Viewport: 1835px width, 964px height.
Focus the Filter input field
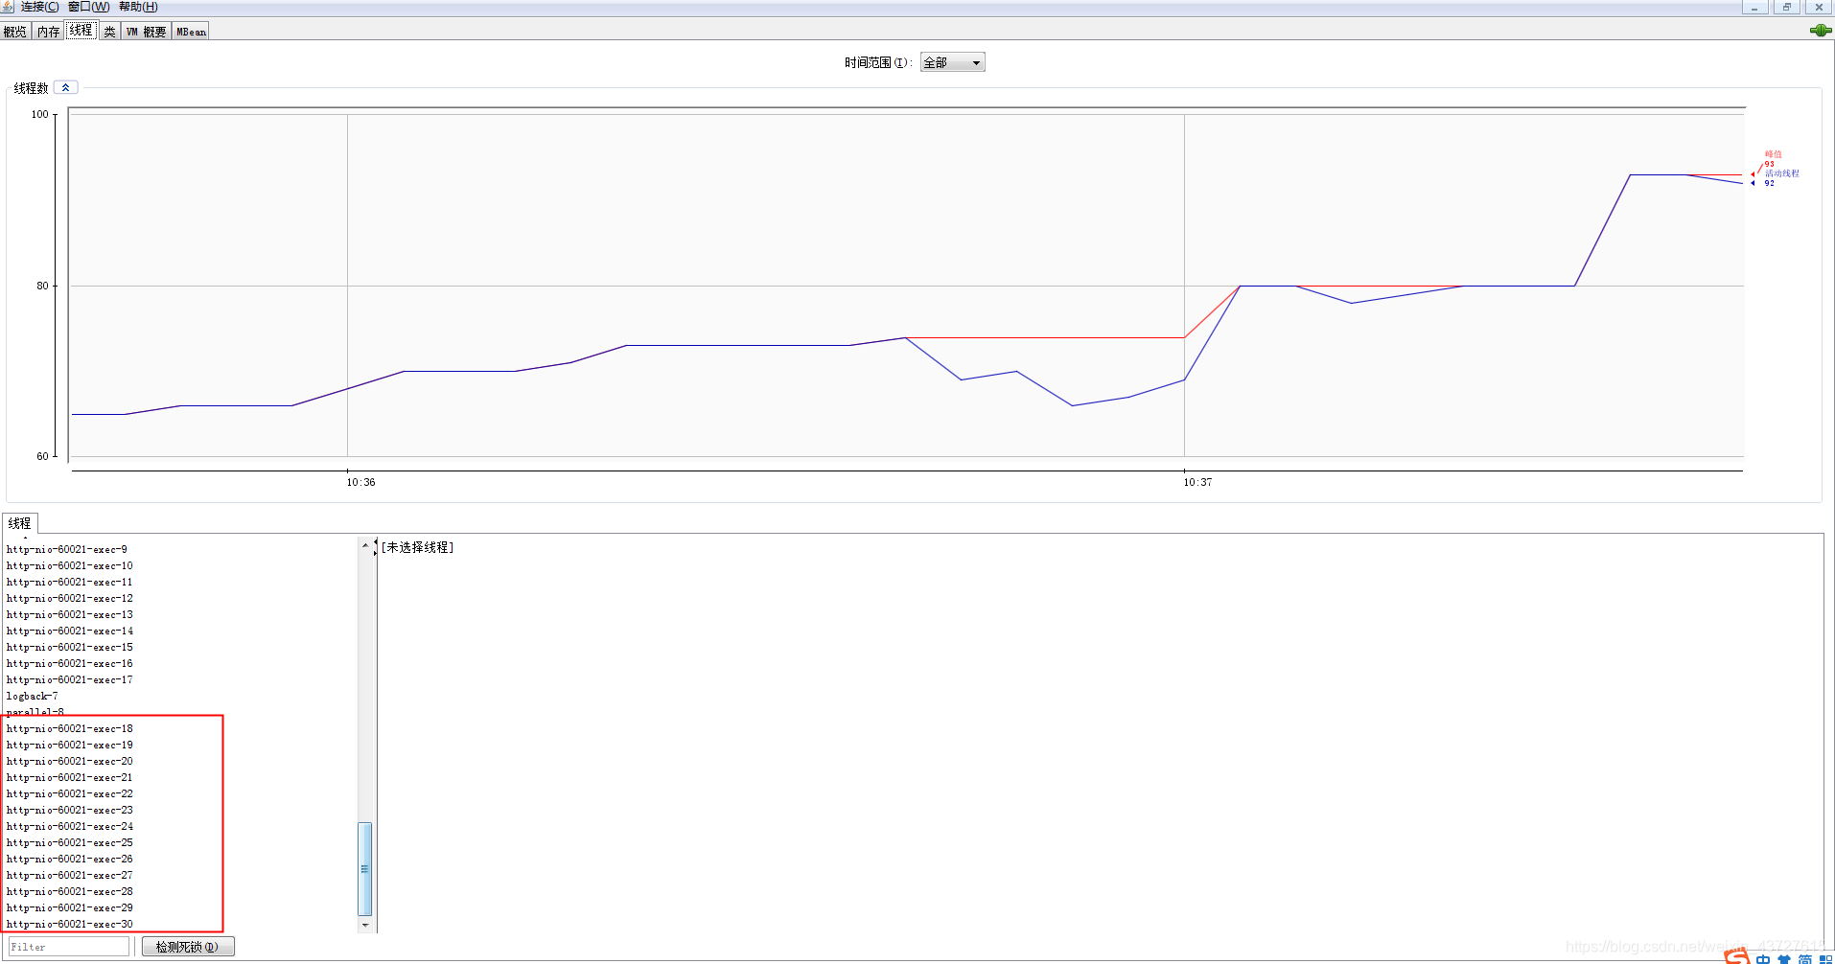point(68,947)
